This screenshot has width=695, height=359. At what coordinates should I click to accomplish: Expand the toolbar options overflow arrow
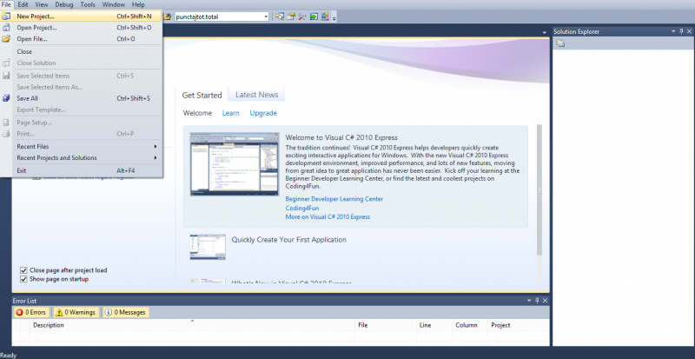(334, 18)
